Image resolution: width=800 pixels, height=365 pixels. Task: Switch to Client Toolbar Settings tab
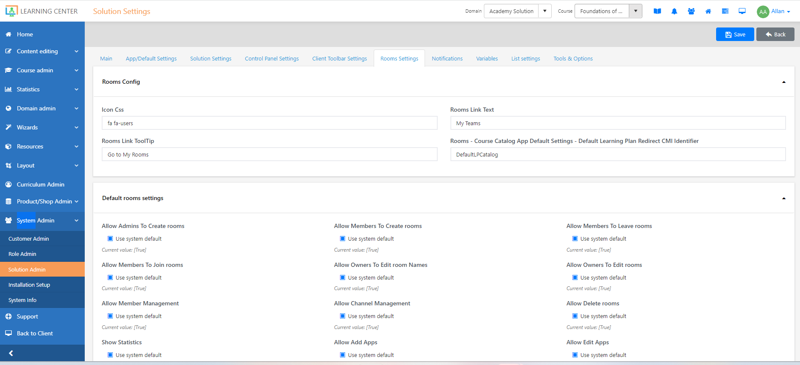pyautogui.click(x=339, y=59)
